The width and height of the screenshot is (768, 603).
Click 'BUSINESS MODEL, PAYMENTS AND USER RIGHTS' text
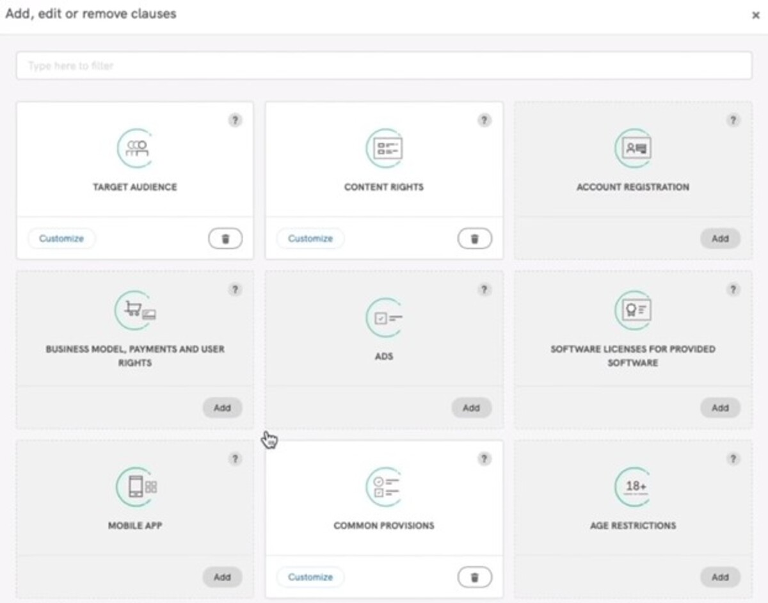(x=135, y=356)
